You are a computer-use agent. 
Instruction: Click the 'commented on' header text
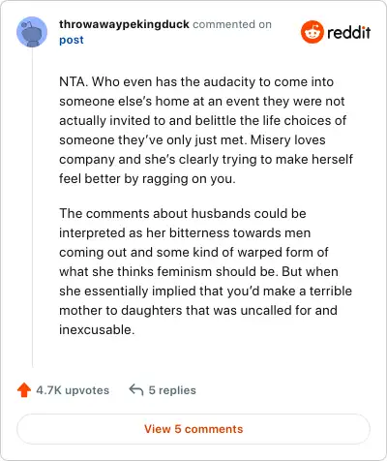232,24
